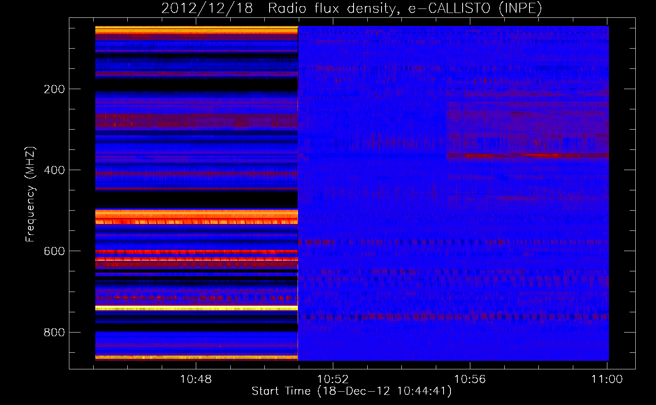Click the 600 frequency tick label

point(54,251)
